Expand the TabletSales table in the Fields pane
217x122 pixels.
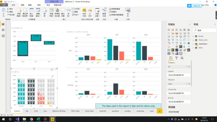(194, 44)
